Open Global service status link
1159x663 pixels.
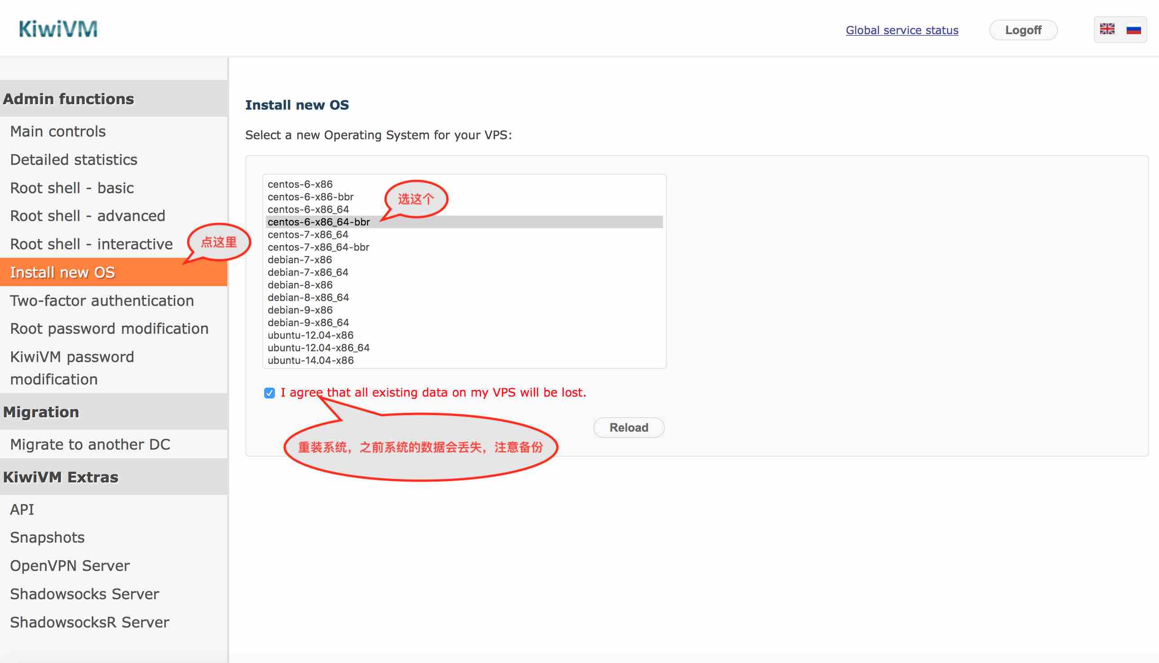902,30
